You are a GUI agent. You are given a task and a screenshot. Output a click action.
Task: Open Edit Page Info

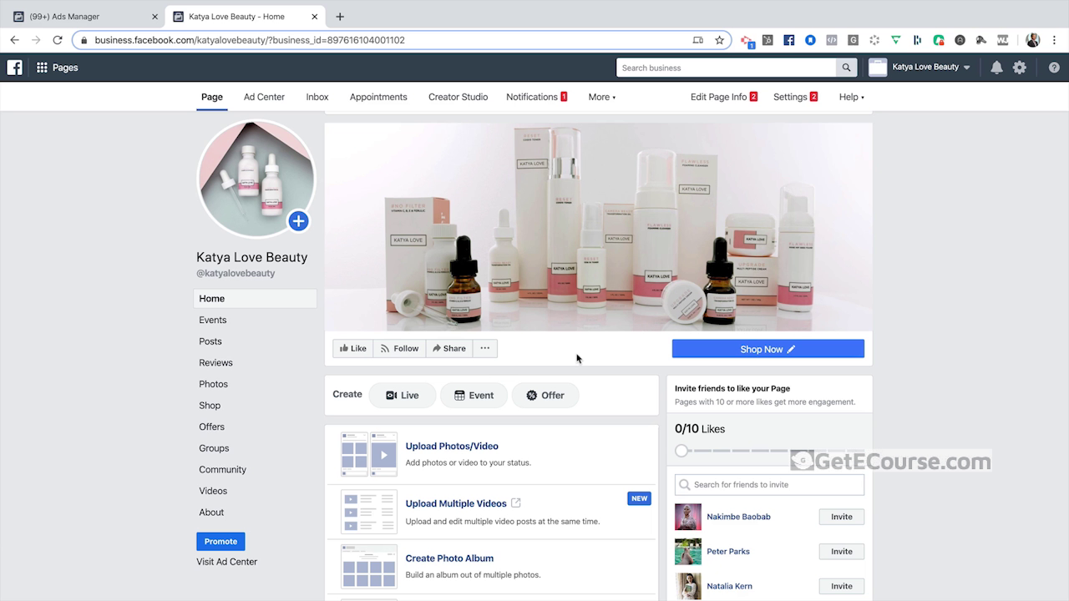[723, 97]
